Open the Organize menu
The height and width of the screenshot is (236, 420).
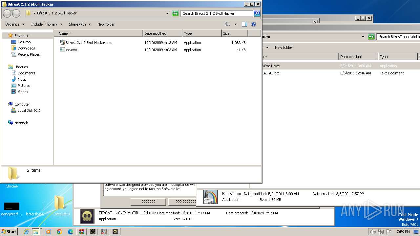(x=15, y=24)
